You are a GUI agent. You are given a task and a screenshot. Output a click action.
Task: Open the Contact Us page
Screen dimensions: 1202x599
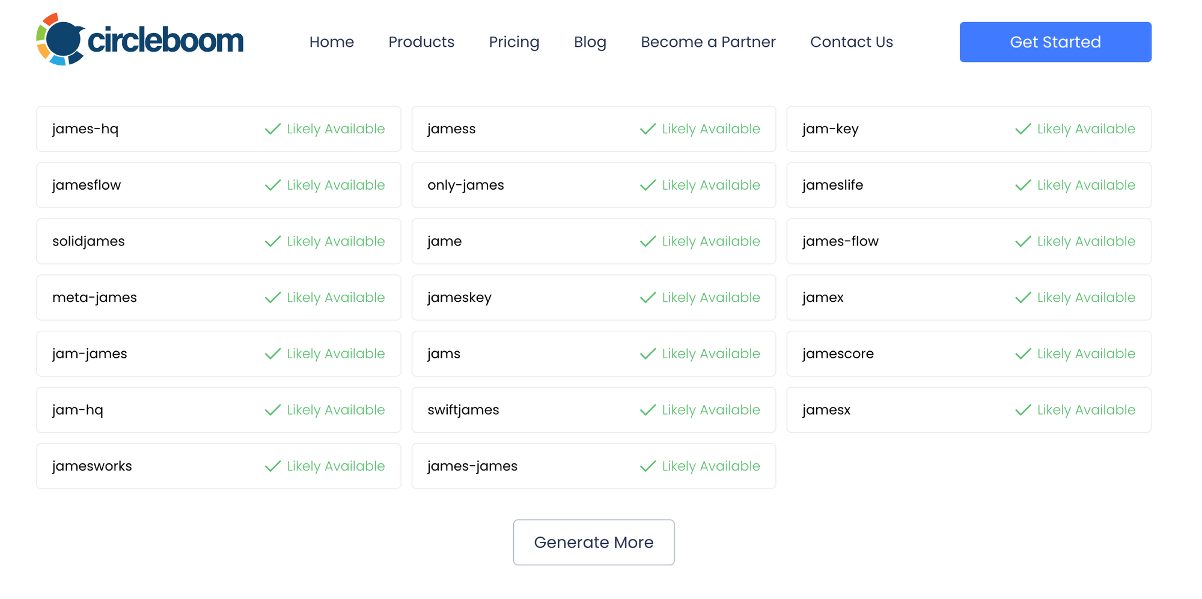pyautogui.click(x=851, y=41)
